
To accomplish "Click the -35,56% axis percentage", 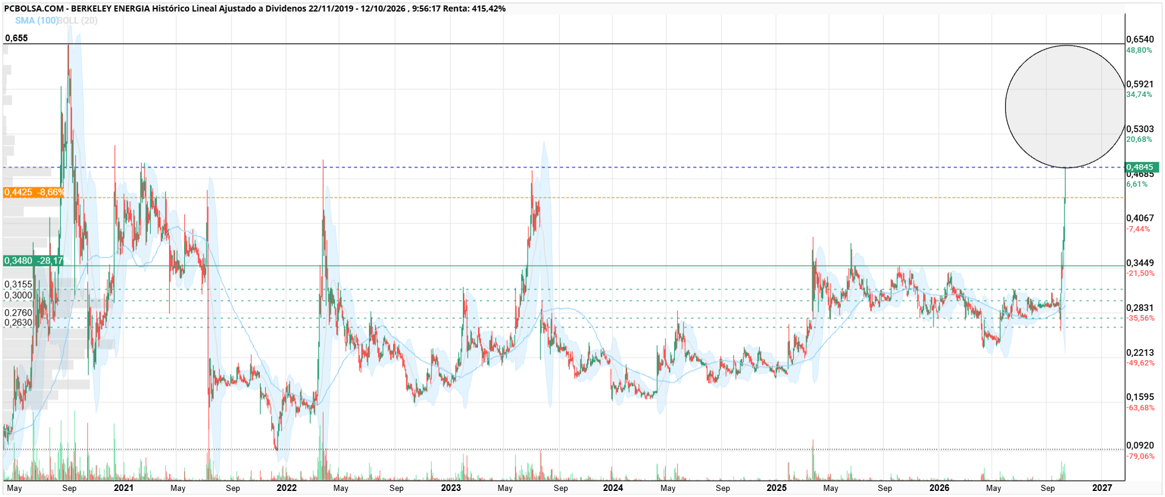I will coord(1140,318).
